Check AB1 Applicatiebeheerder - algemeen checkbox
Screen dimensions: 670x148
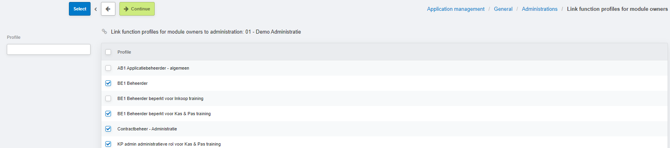point(108,68)
